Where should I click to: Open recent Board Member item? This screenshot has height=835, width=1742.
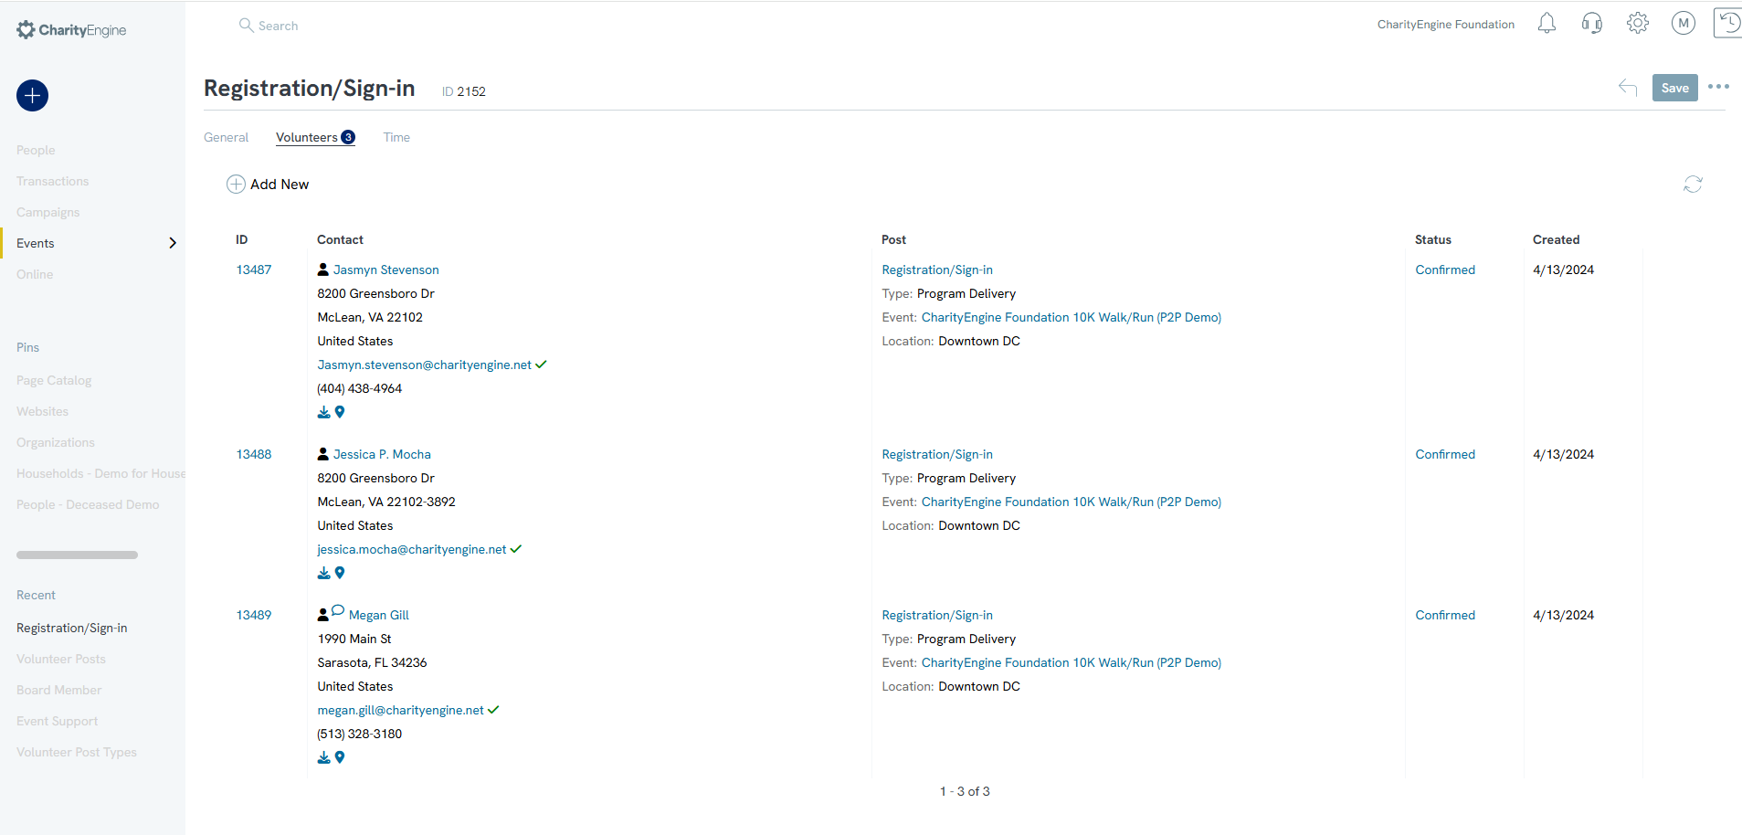click(59, 690)
